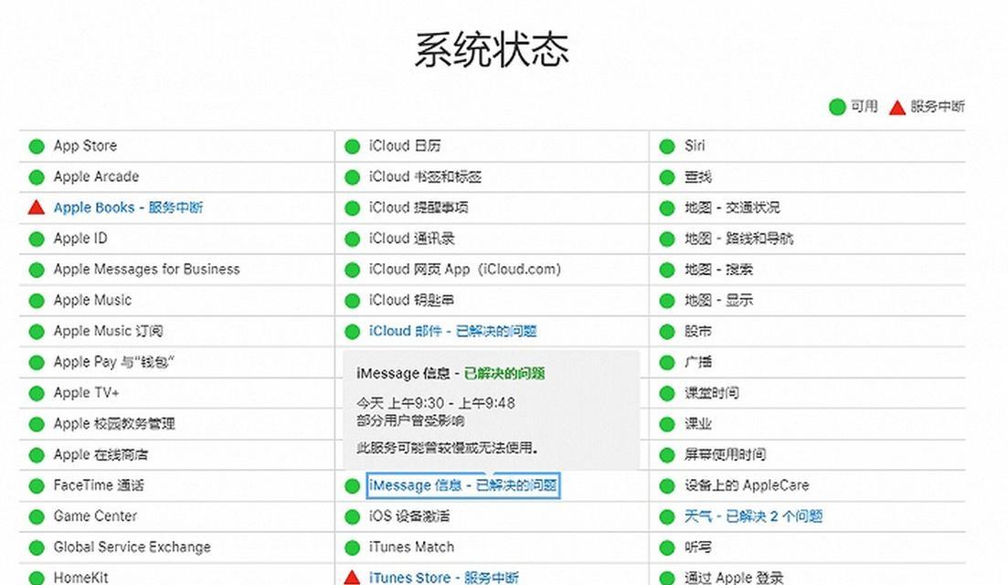Click the iTunes Match text
Screen dimensions: 1008x585
coord(411,548)
